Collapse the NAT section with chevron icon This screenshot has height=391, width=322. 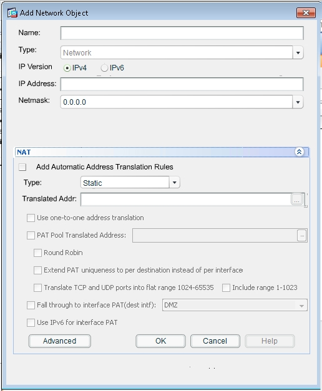coord(299,152)
